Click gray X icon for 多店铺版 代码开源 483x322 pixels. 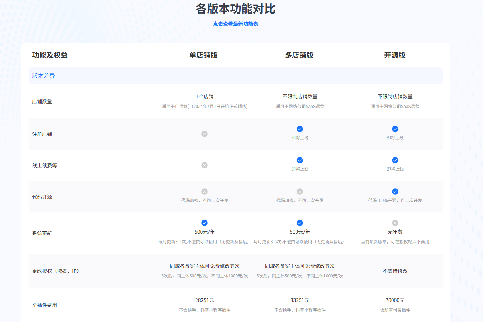(x=300, y=192)
